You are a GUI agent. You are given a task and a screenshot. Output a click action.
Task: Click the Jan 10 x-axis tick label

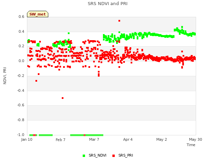click(27, 139)
